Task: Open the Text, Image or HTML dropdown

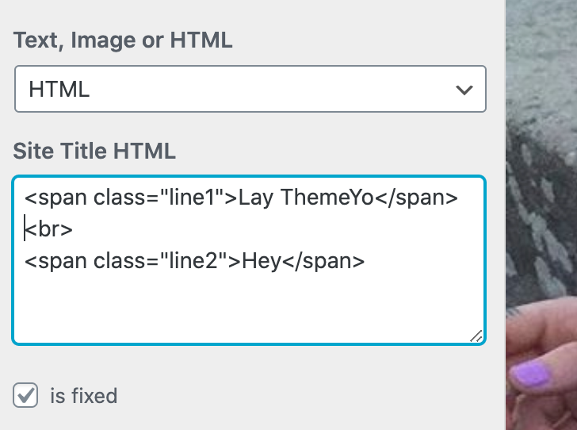Action: tap(250, 89)
